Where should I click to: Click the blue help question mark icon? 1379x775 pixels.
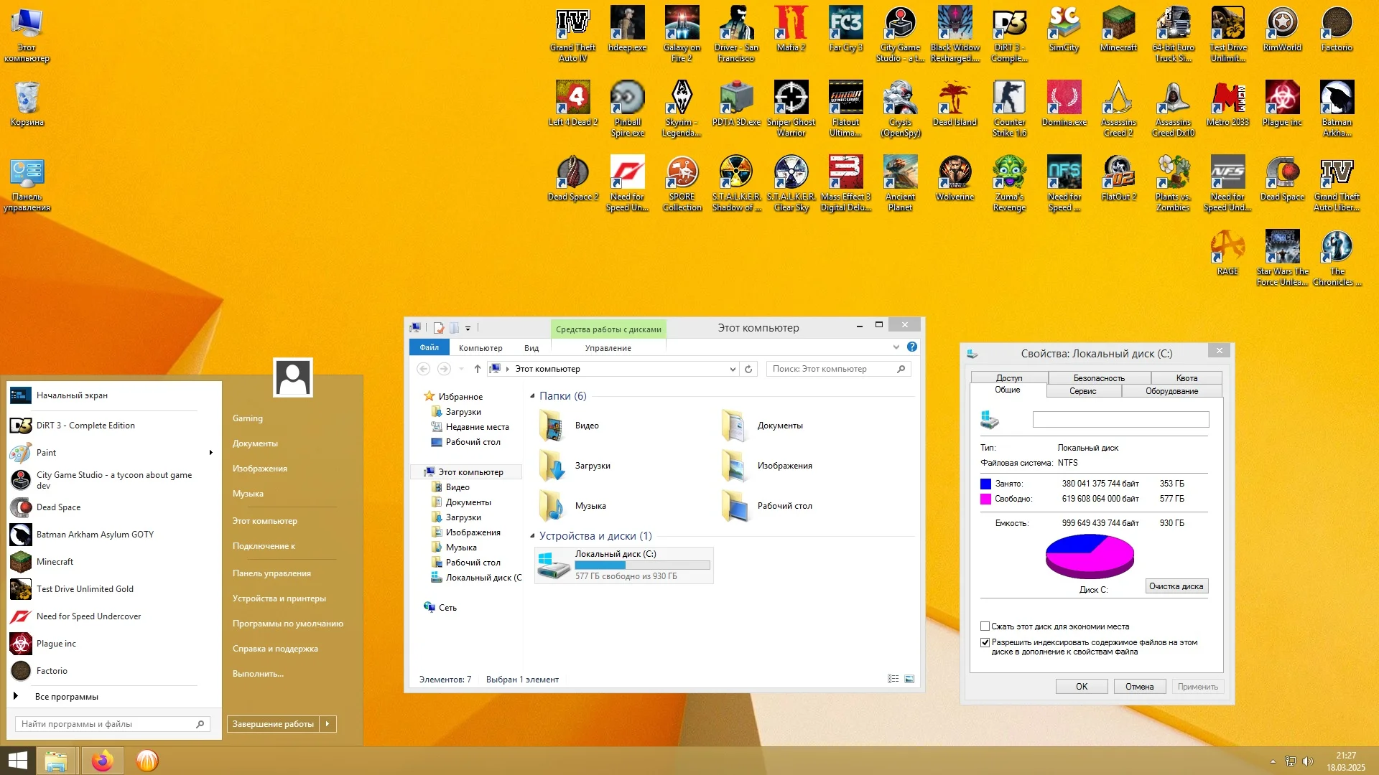(912, 347)
